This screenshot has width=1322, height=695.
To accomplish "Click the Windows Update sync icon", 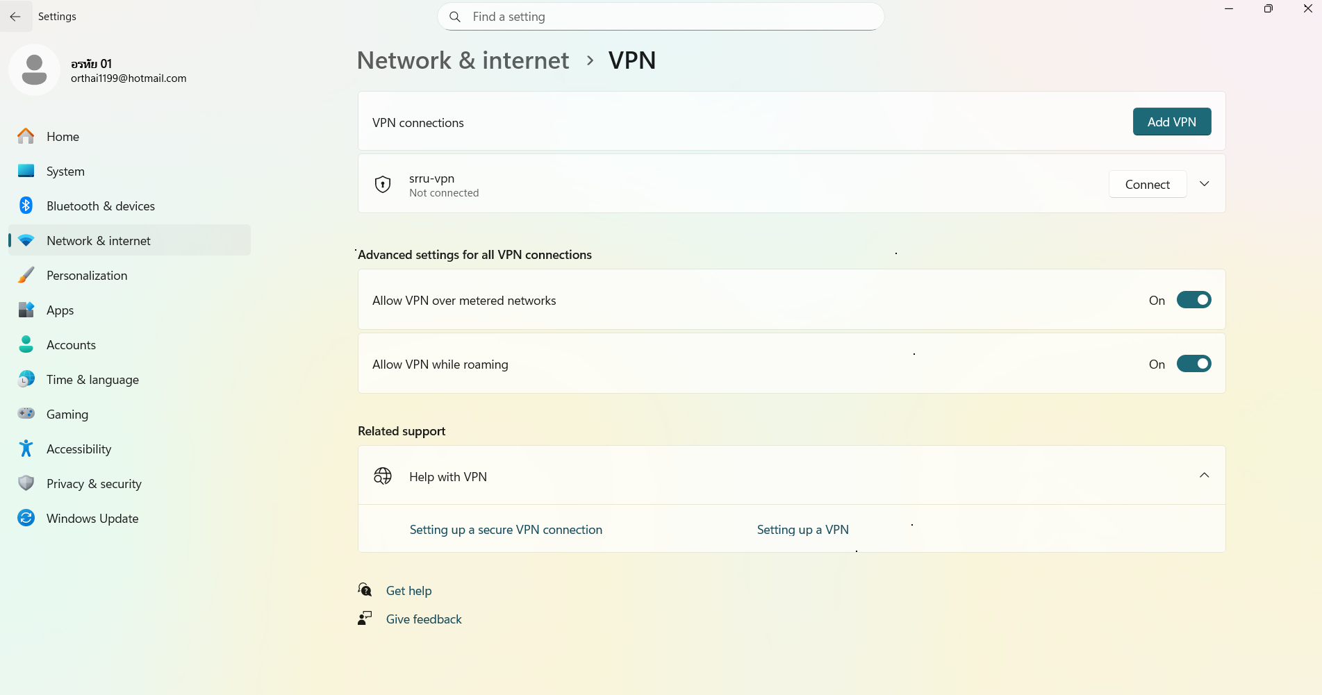I will [x=26, y=518].
